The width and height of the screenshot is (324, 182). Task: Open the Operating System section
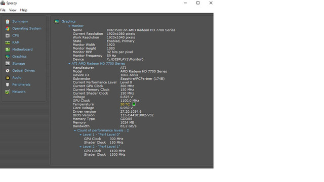(27, 28)
